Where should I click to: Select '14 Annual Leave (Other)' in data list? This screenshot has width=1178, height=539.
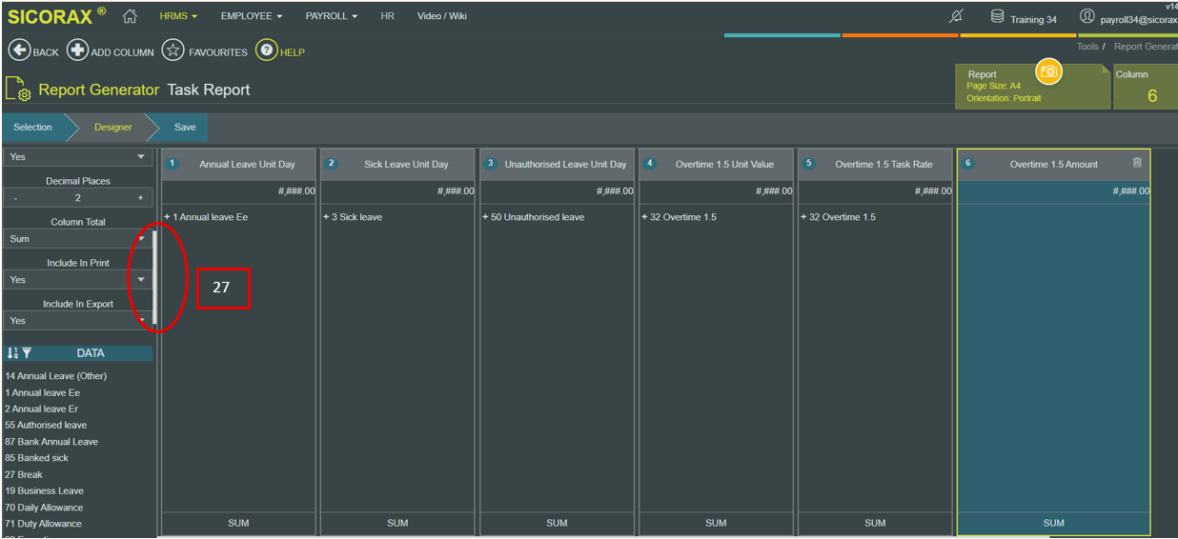[56, 376]
